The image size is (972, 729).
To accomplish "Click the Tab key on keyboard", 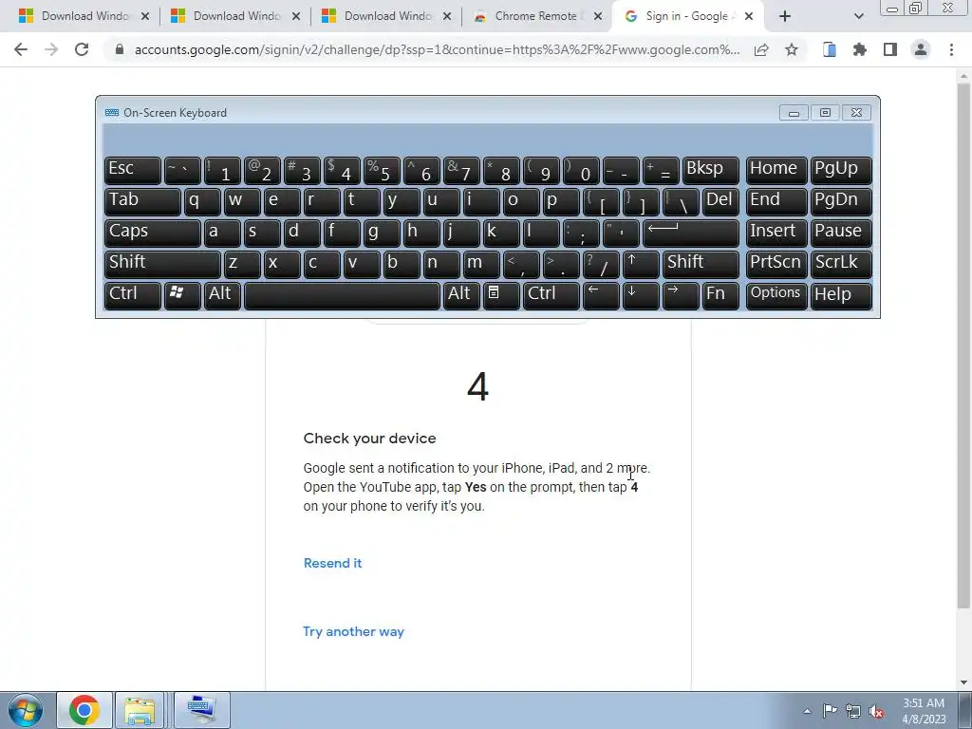I will 142,201.
